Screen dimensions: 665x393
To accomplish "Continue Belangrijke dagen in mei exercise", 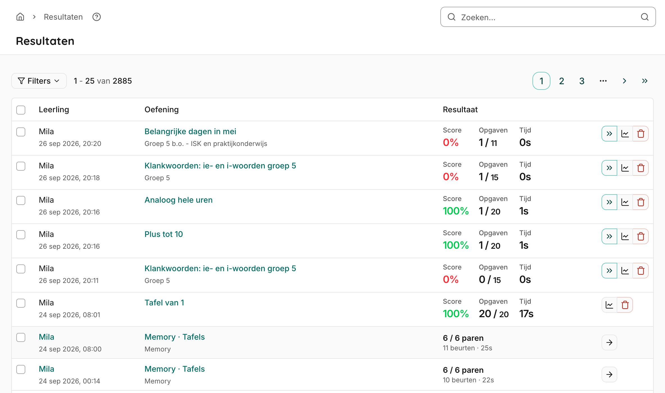I will click(x=609, y=134).
